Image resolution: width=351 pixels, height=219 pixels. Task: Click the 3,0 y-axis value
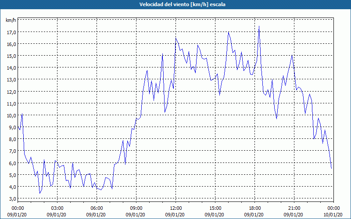point(13,199)
